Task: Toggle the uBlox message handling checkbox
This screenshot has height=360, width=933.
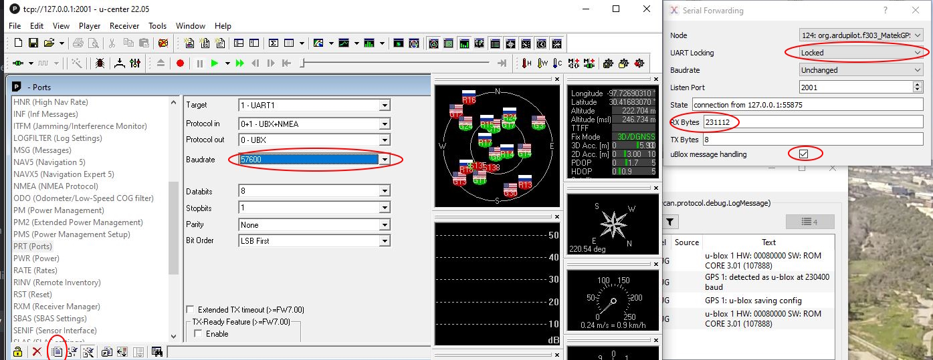Action: point(804,154)
